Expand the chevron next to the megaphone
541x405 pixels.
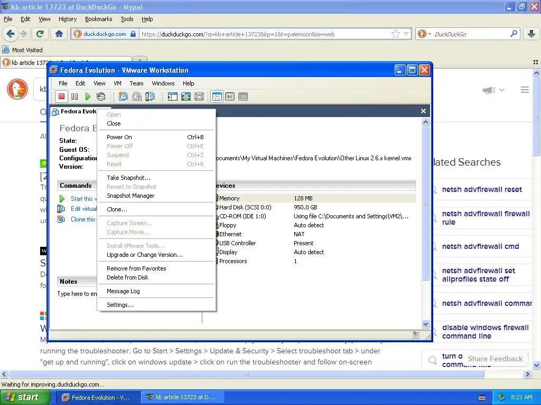(502, 90)
